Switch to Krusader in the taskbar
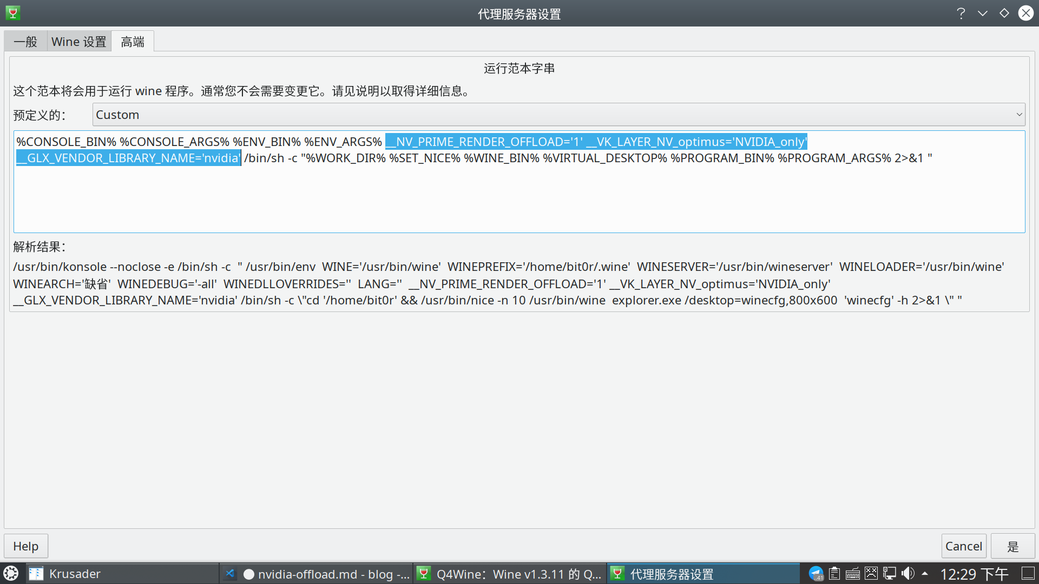The width and height of the screenshot is (1039, 584). tap(122, 574)
